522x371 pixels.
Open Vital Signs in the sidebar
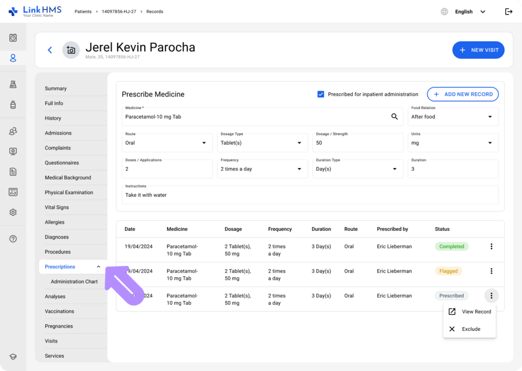click(57, 207)
